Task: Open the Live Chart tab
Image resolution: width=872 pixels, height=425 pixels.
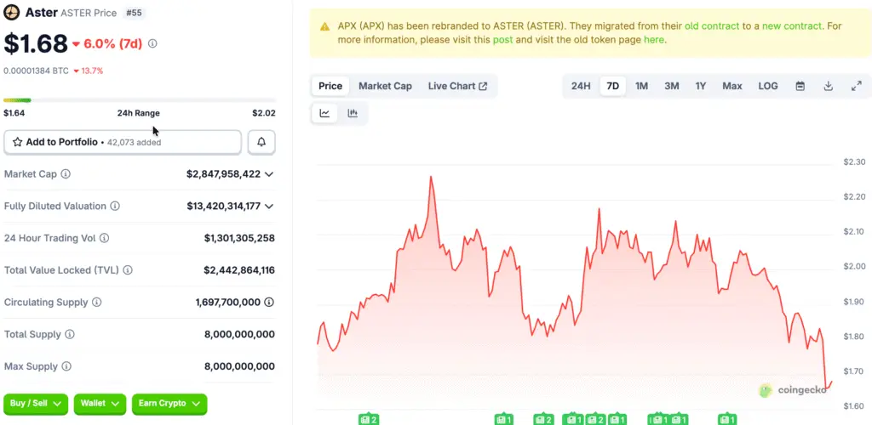Action: pos(457,86)
